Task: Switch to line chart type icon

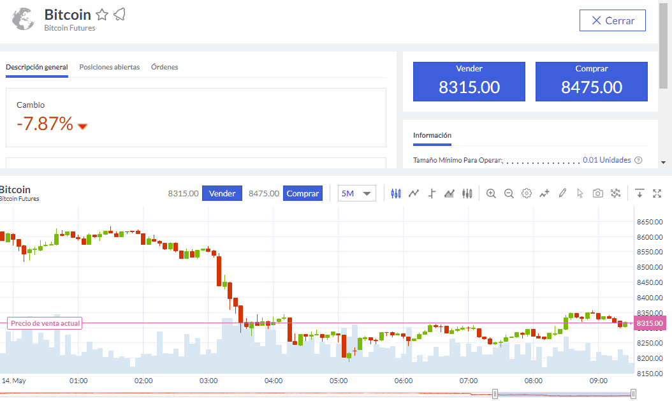Action: click(414, 193)
